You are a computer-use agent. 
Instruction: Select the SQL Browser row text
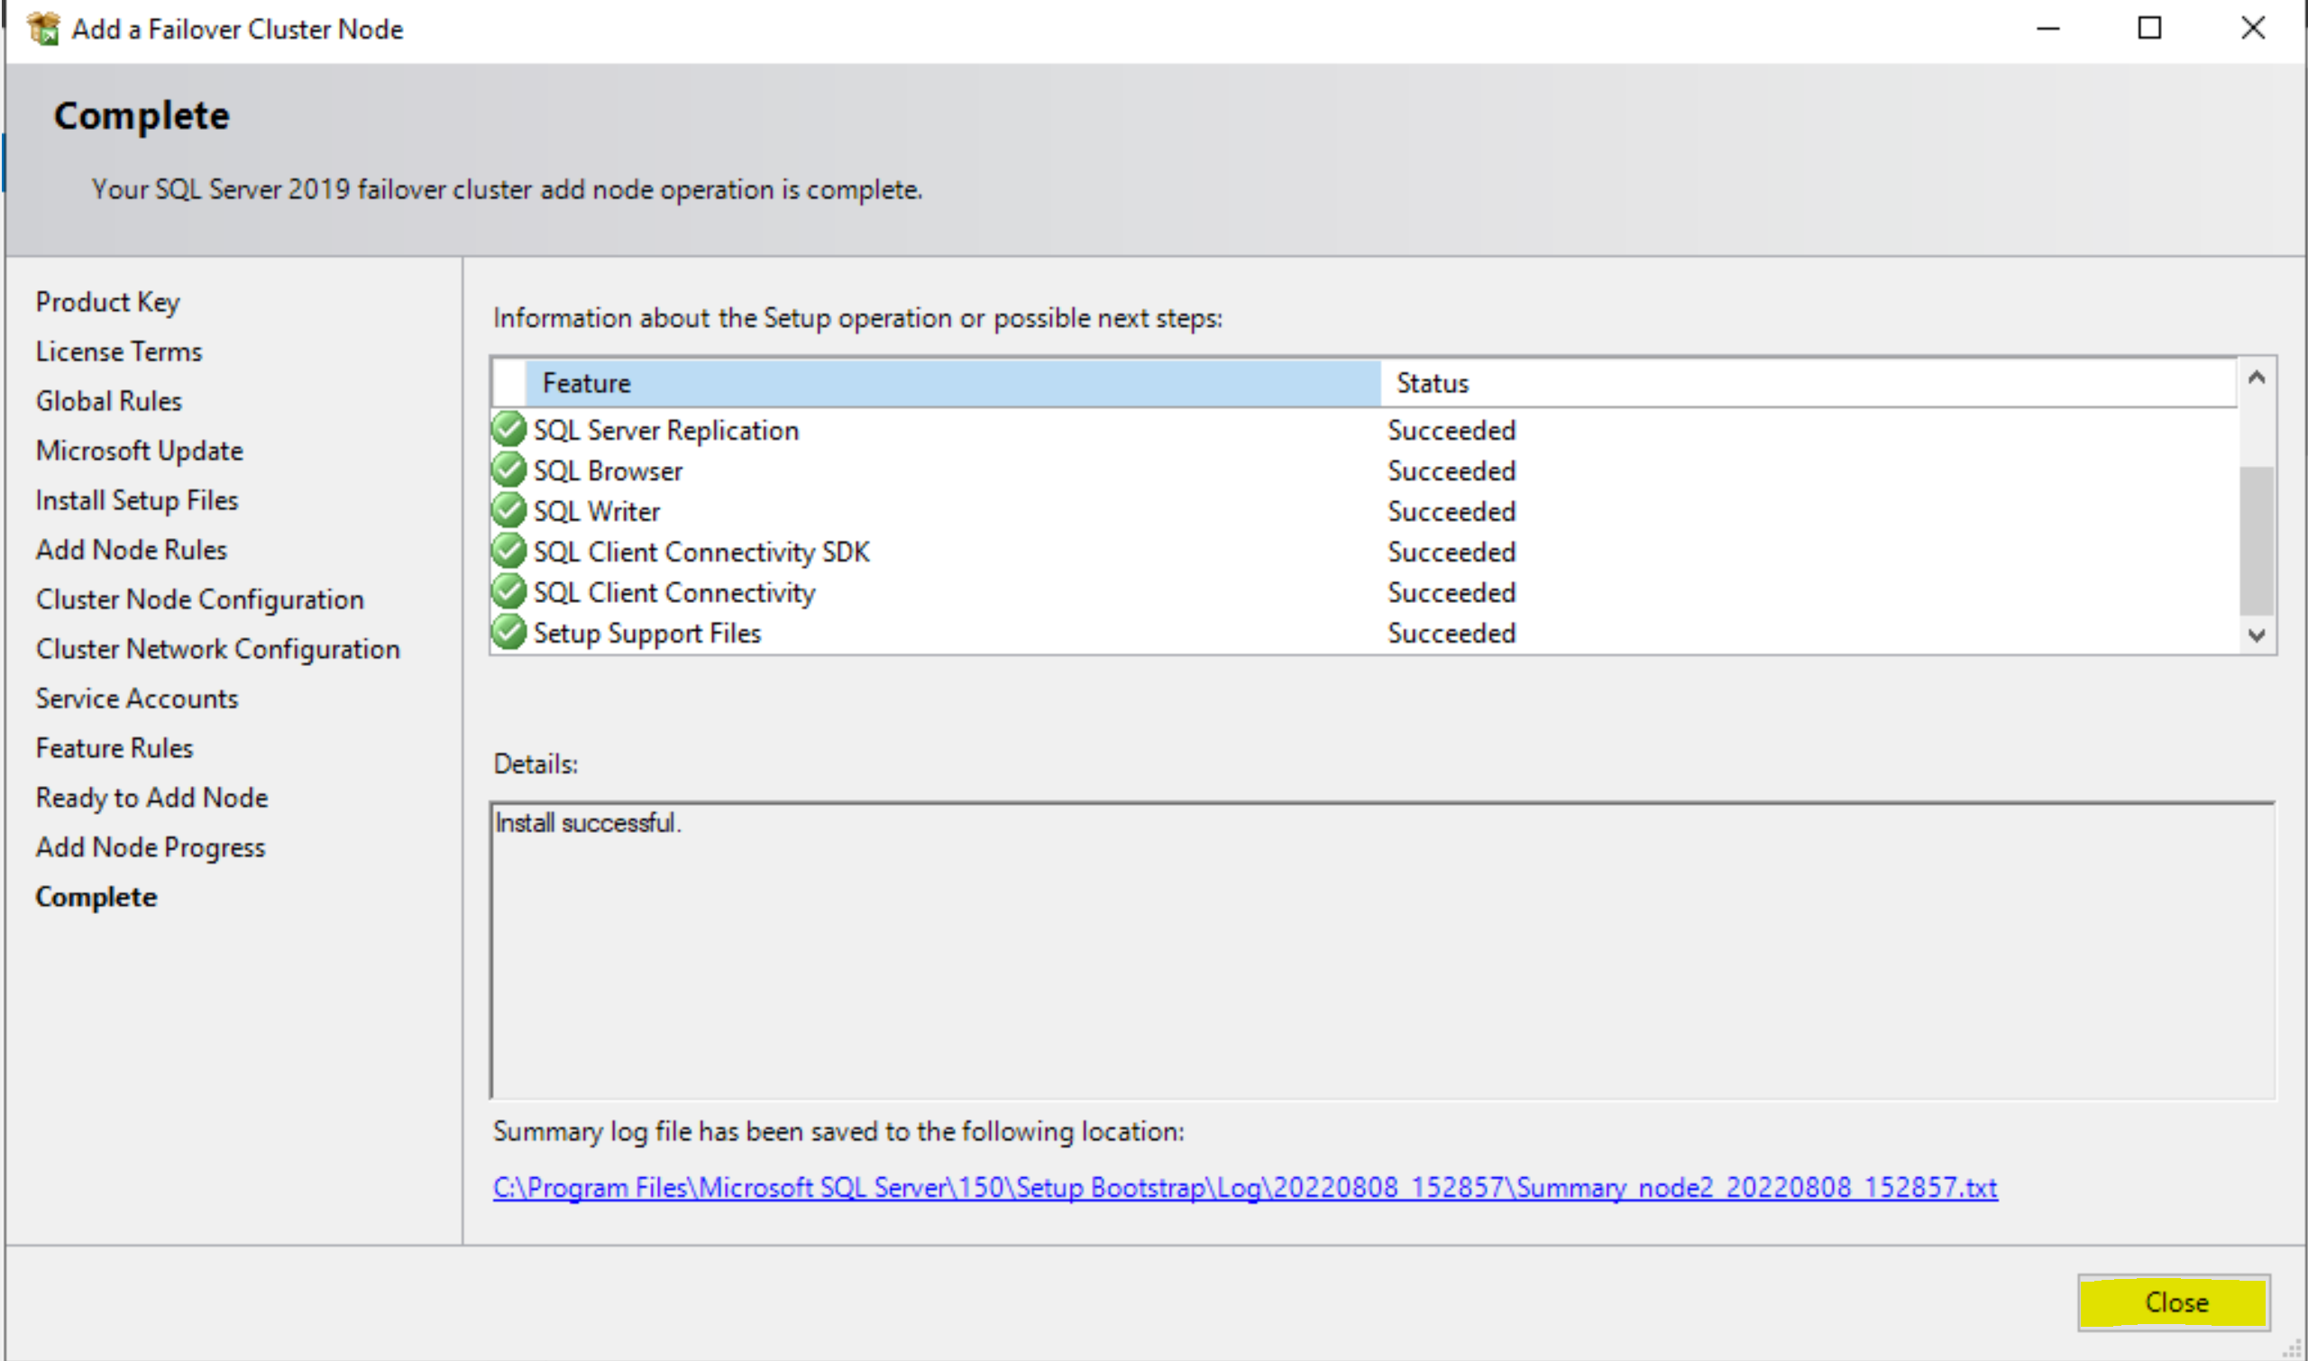coord(608,470)
